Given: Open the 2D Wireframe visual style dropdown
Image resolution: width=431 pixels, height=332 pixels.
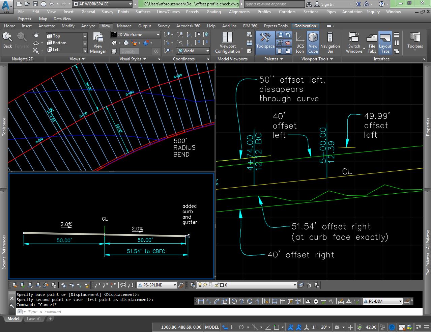Looking at the screenshot, I should [159, 34].
